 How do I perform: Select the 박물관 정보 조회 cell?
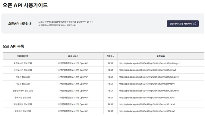(23, 77)
